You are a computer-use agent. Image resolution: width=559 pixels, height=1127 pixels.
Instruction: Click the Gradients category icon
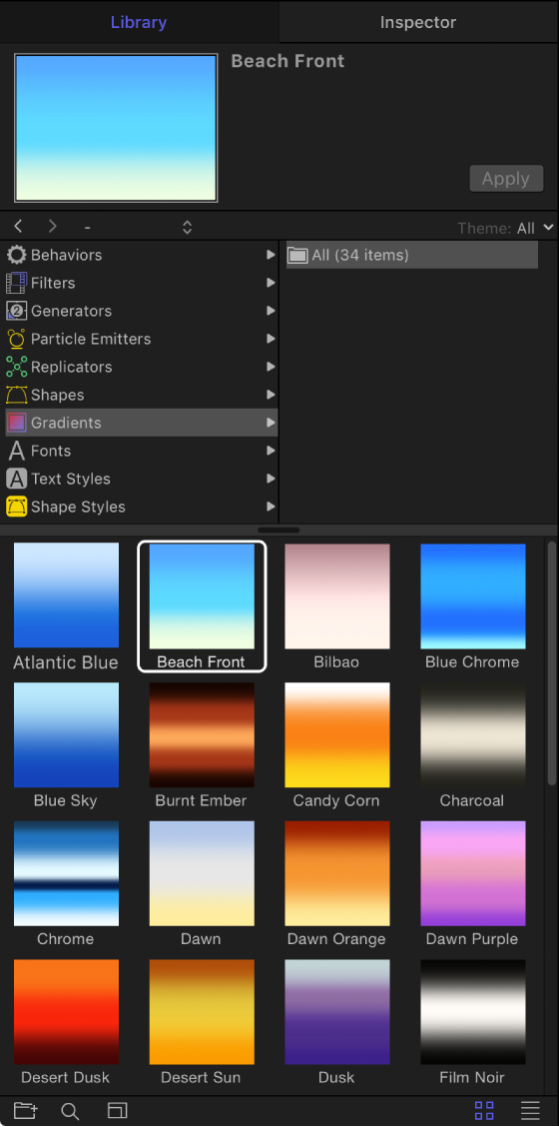pyautogui.click(x=17, y=423)
